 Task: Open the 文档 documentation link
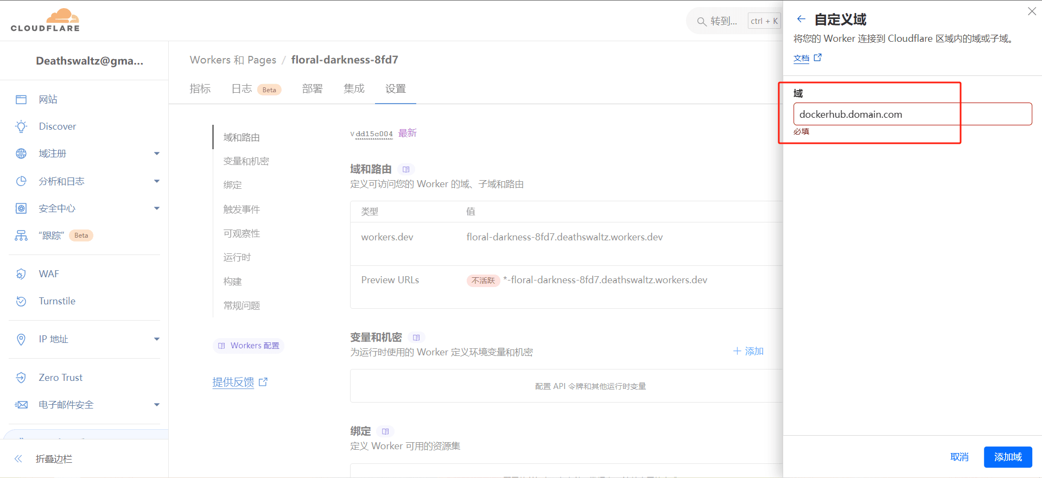click(801, 58)
